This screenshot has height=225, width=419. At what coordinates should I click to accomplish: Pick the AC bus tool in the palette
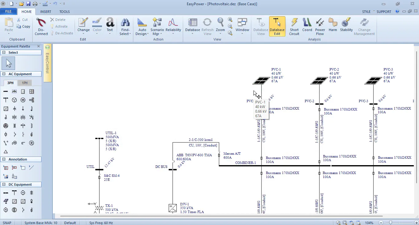[x=6, y=91]
